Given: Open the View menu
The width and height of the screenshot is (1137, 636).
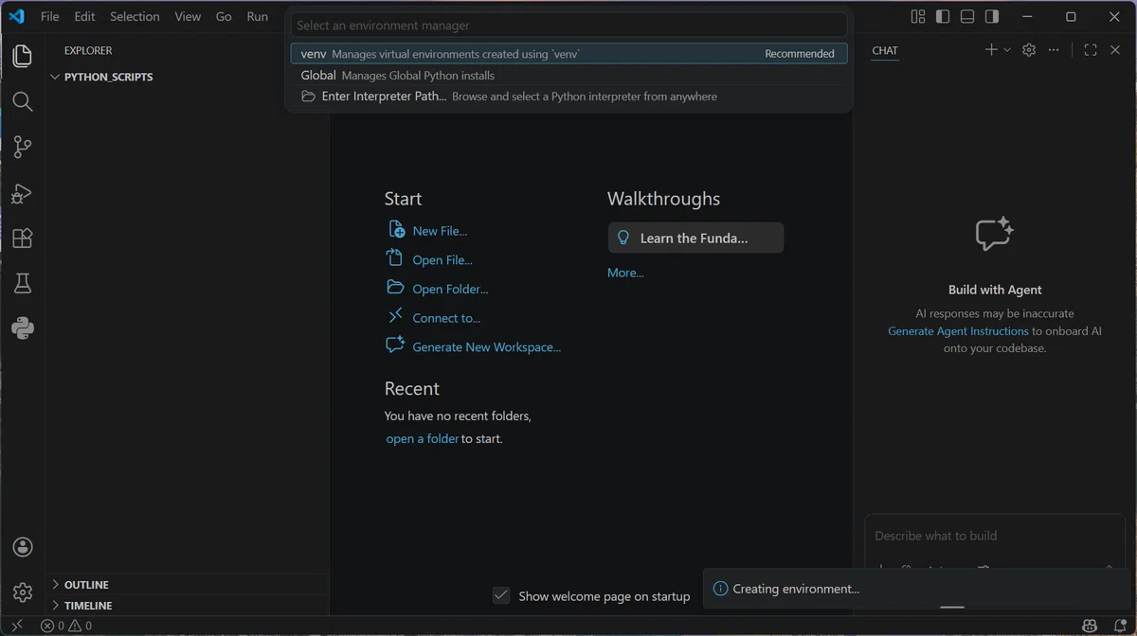Looking at the screenshot, I should (x=188, y=16).
